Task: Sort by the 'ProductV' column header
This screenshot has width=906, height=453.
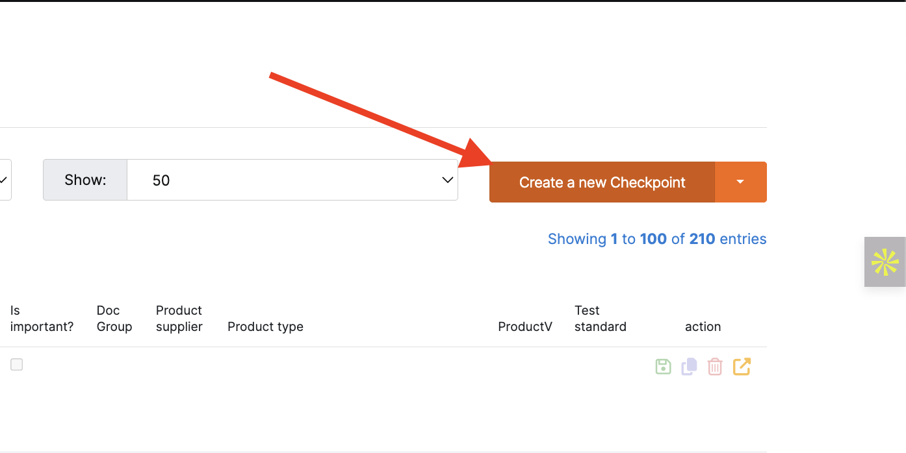Action: pyautogui.click(x=525, y=326)
